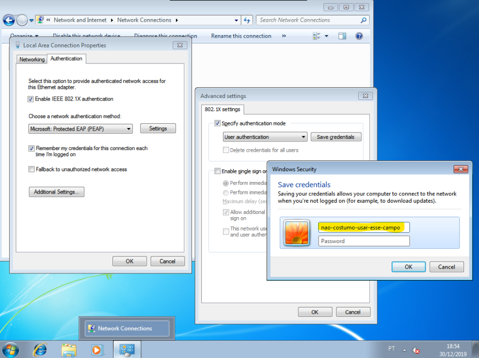The height and width of the screenshot is (358, 479).
Task: Focus the Password input field
Action: click(364, 241)
